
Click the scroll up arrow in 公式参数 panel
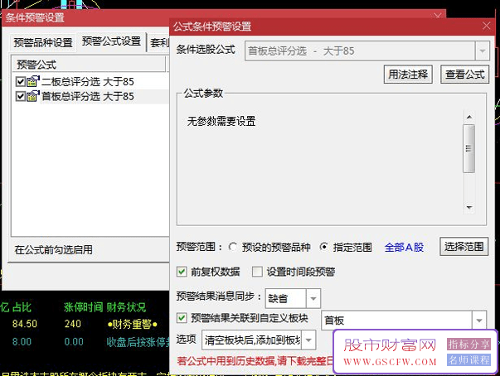pyautogui.click(x=469, y=117)
